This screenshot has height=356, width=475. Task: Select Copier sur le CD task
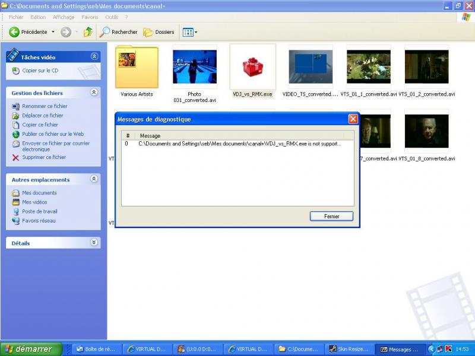click(40, 71)
